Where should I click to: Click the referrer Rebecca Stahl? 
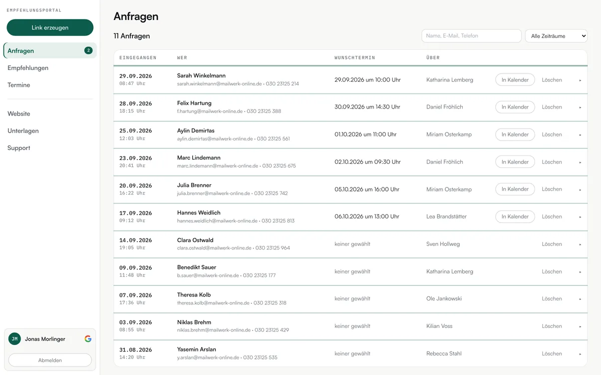click(444, 353)
